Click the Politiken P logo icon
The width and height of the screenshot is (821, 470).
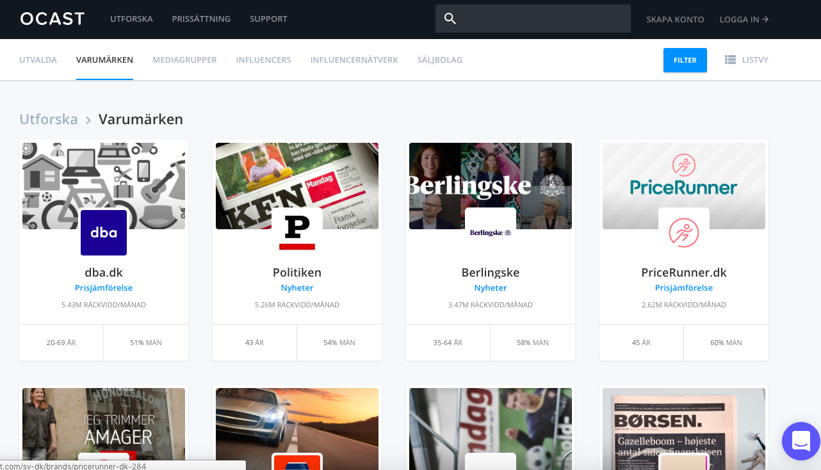(297, 232)
